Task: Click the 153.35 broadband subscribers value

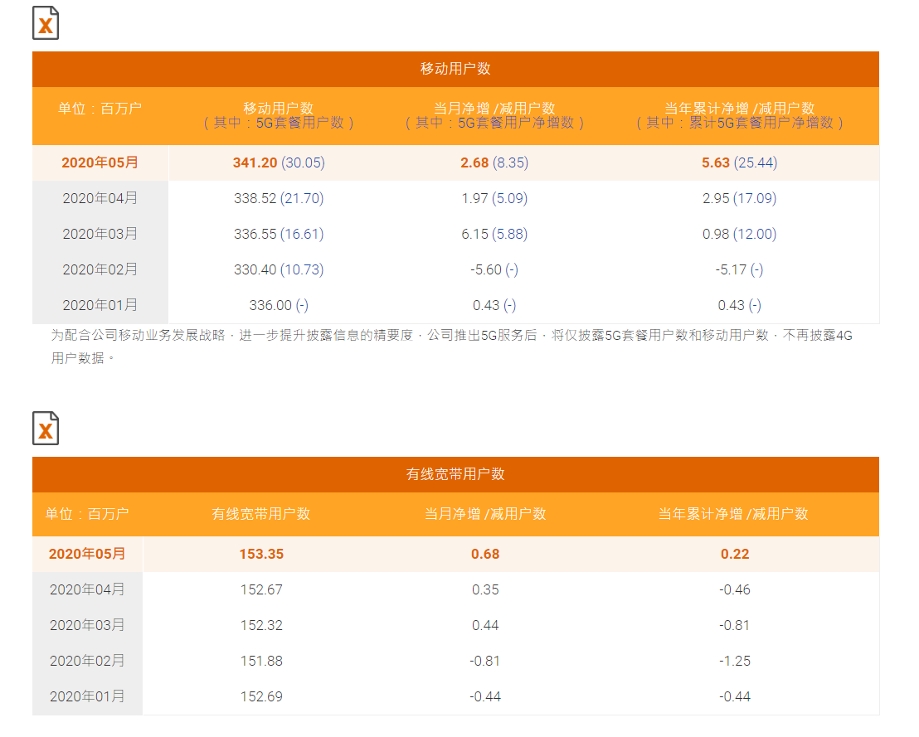Action: (261, 554)
